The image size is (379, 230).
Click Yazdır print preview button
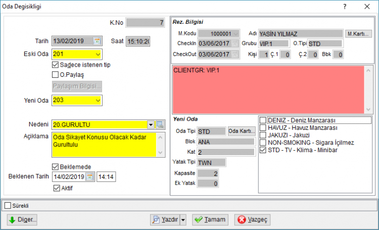(x=165, y=219)
